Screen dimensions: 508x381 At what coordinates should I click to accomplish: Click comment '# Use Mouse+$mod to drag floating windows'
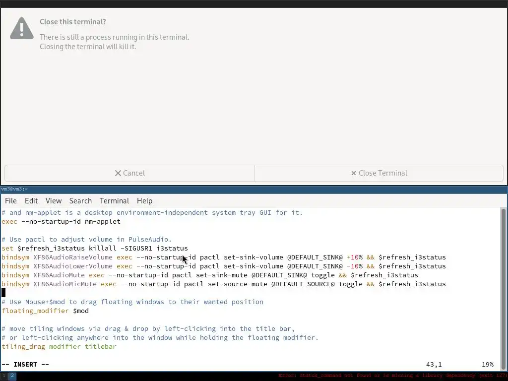pos(132,302)
